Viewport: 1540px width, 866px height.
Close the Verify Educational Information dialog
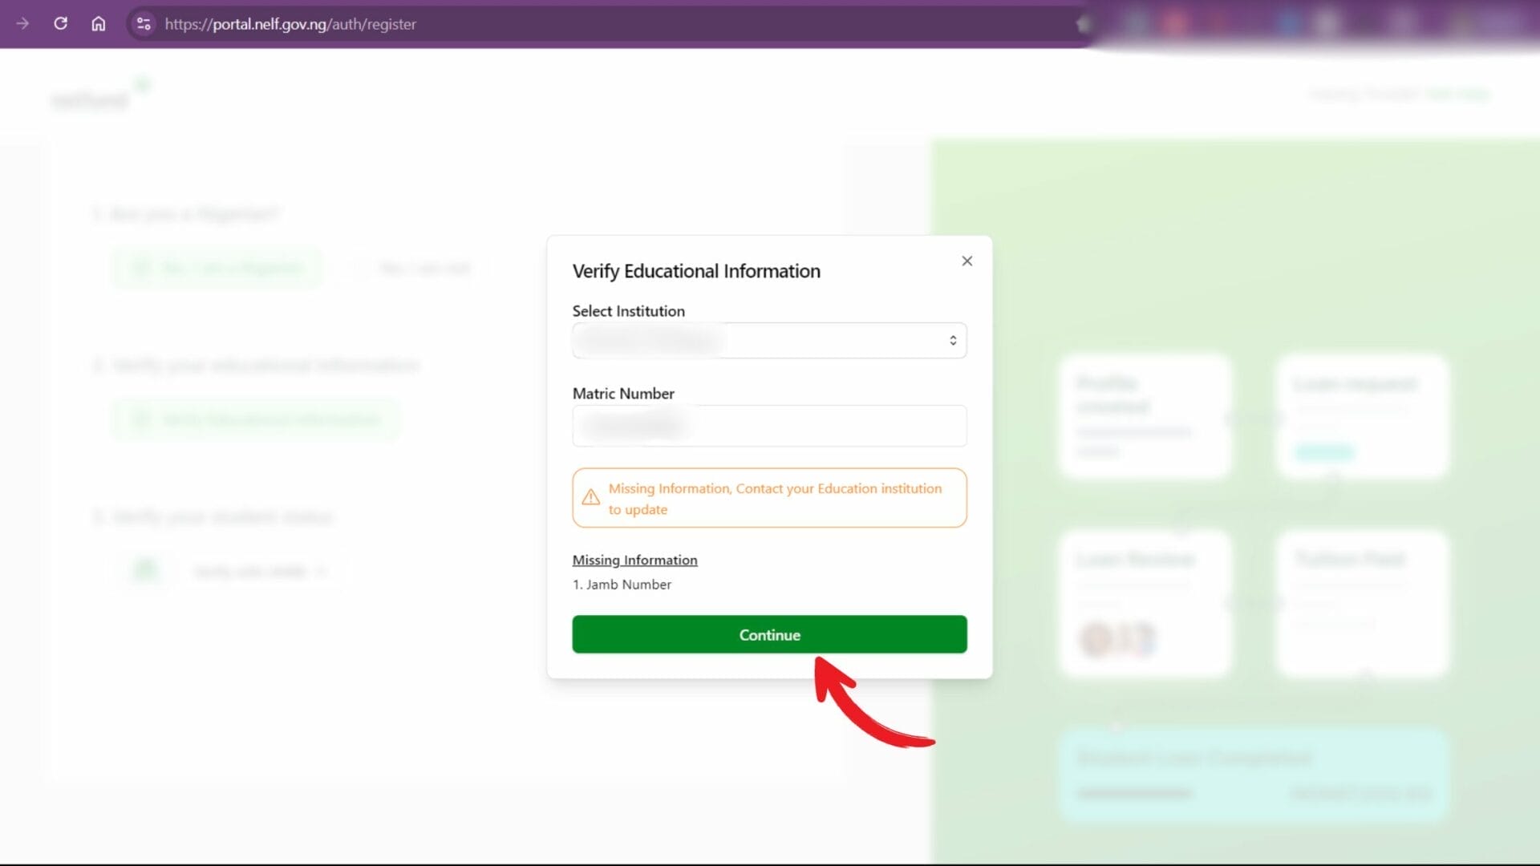tap(967, 261)
